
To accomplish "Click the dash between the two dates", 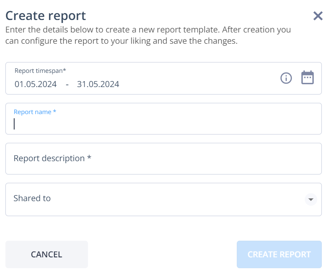I will pyautogui.click(x=67, y=85).
